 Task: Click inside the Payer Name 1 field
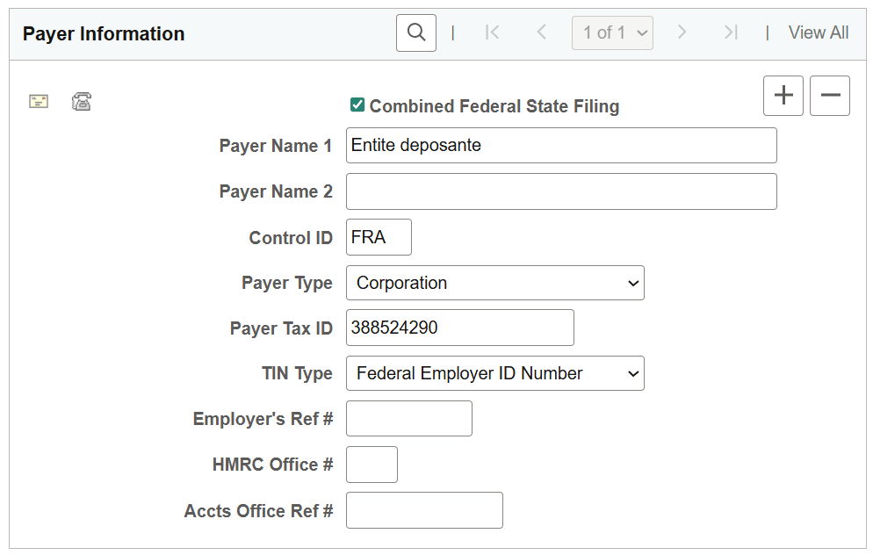coord(560,145)
